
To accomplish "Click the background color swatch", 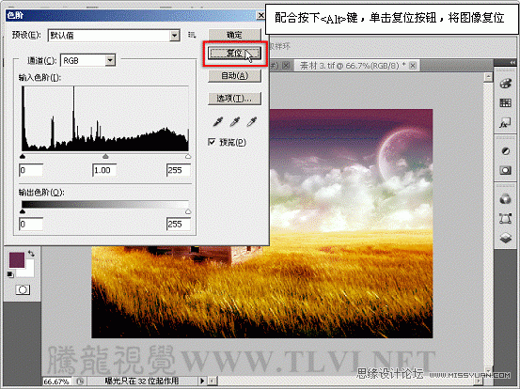I will point(29,272).
